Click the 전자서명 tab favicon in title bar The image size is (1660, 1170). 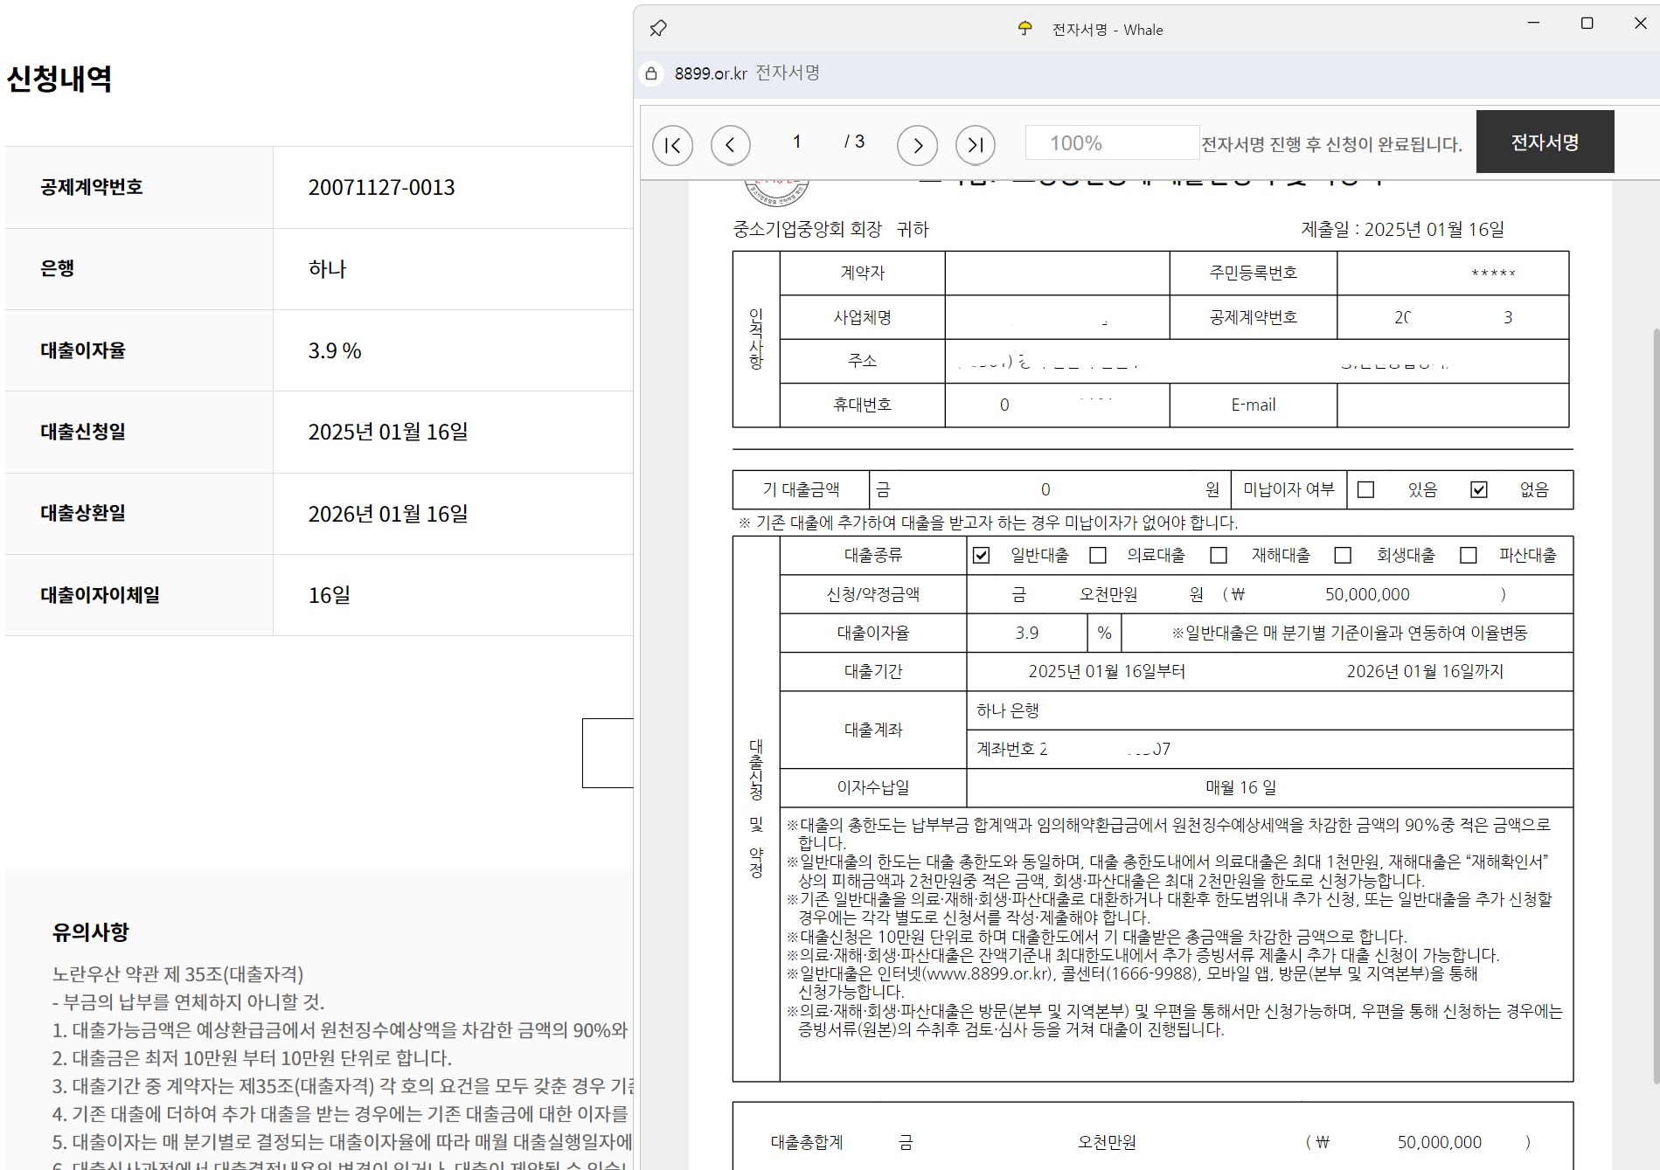[x=1025, y=29]
